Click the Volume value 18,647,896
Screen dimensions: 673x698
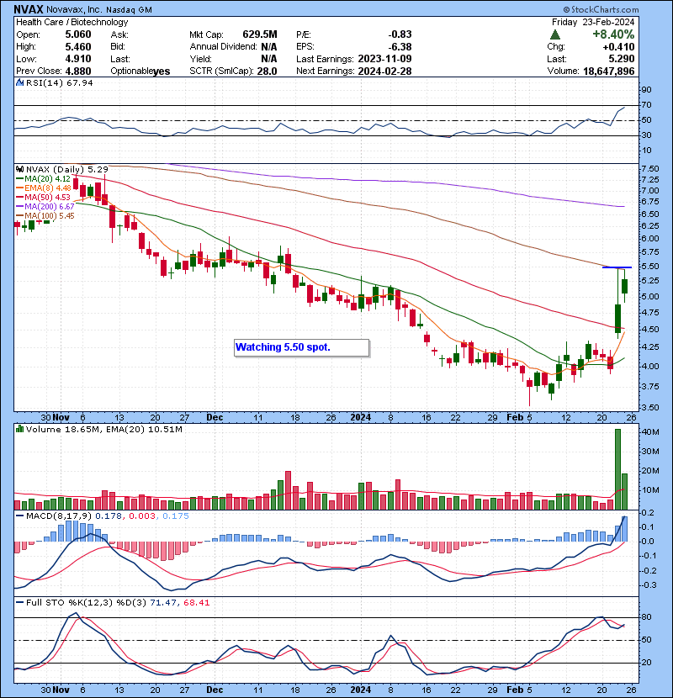(608, 71)
